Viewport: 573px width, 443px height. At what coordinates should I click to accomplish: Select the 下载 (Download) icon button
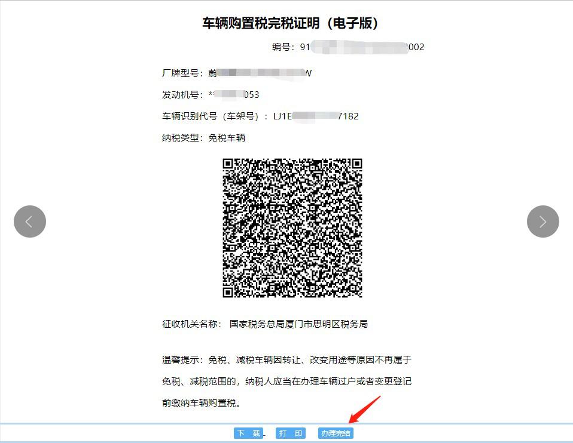(248, 433)
